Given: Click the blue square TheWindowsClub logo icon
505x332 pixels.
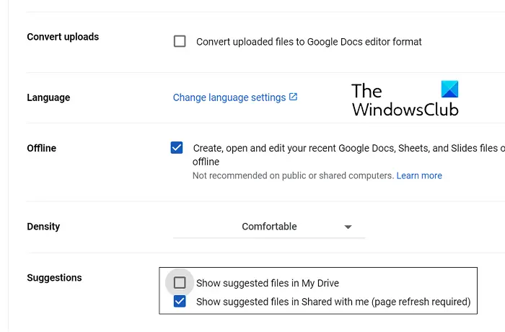Looking at the screenshot, I should pos(449,89).
